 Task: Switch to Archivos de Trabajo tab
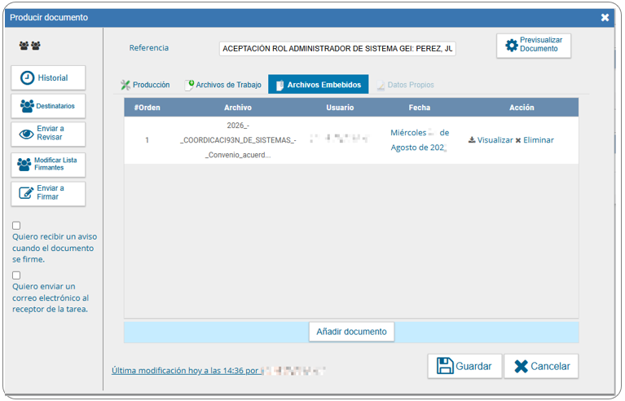pos(223,85)
